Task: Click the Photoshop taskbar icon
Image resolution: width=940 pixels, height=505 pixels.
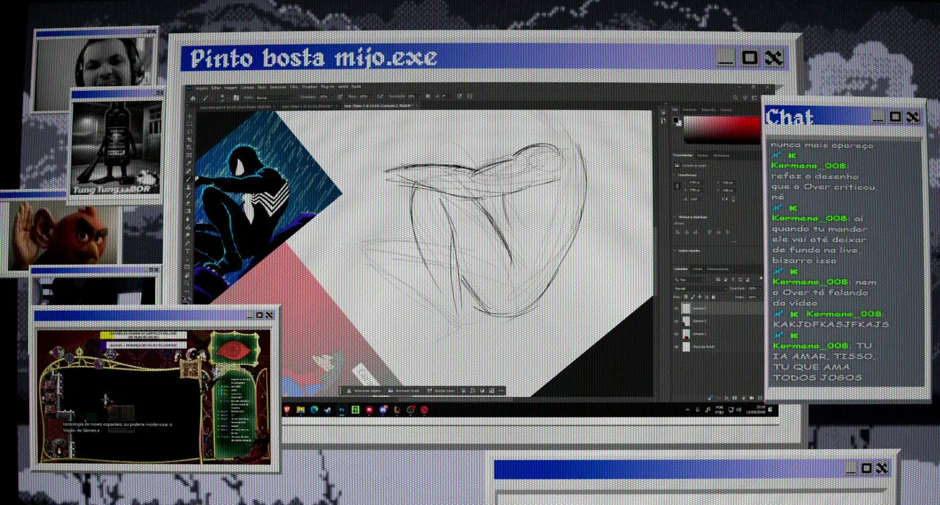Action: point(341,410)
